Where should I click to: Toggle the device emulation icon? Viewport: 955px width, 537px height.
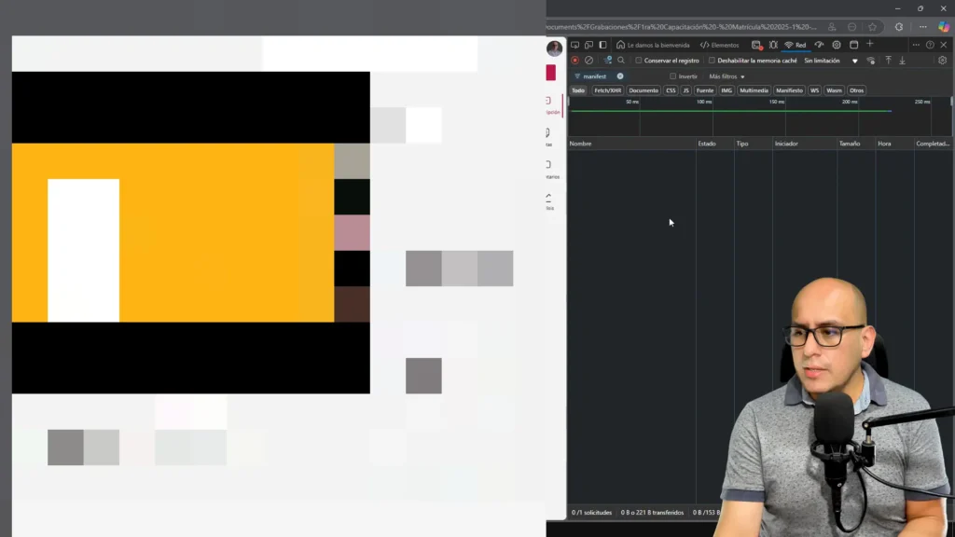pos(588,45)
